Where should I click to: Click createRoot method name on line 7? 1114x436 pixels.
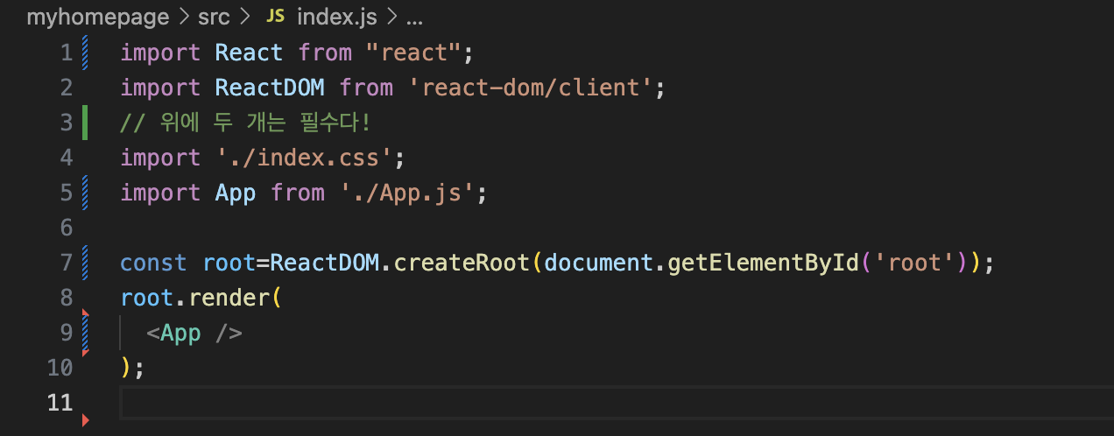(x=462, y=263)
